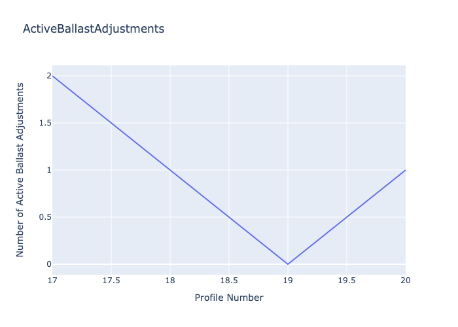This screenshot has width=458, height=327.
Task: Click the x-axis tick label 18.5
Action: 229,281
